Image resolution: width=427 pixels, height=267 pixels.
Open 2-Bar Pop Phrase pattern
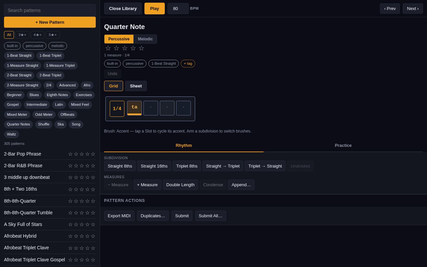coord(22,154)
